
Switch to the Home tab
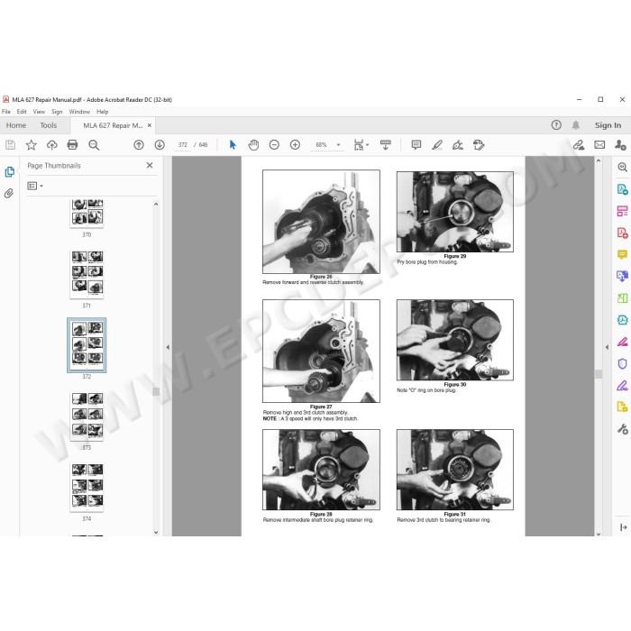(x=16, y=125)
